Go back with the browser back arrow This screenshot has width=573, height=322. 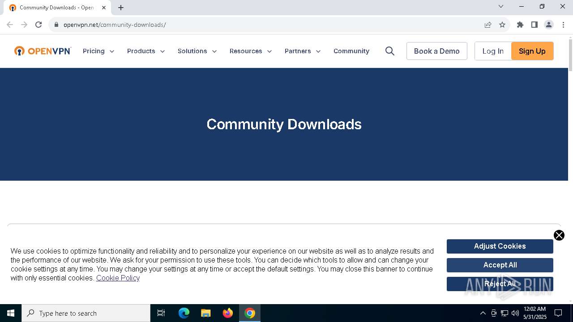[x=10, y=25]
